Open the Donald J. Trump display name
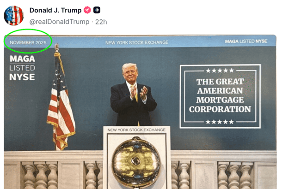Screen dimensions: 282x189 (55, 10)
